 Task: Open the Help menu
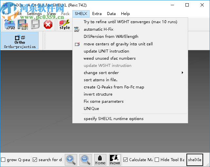[x=125, y=14]
